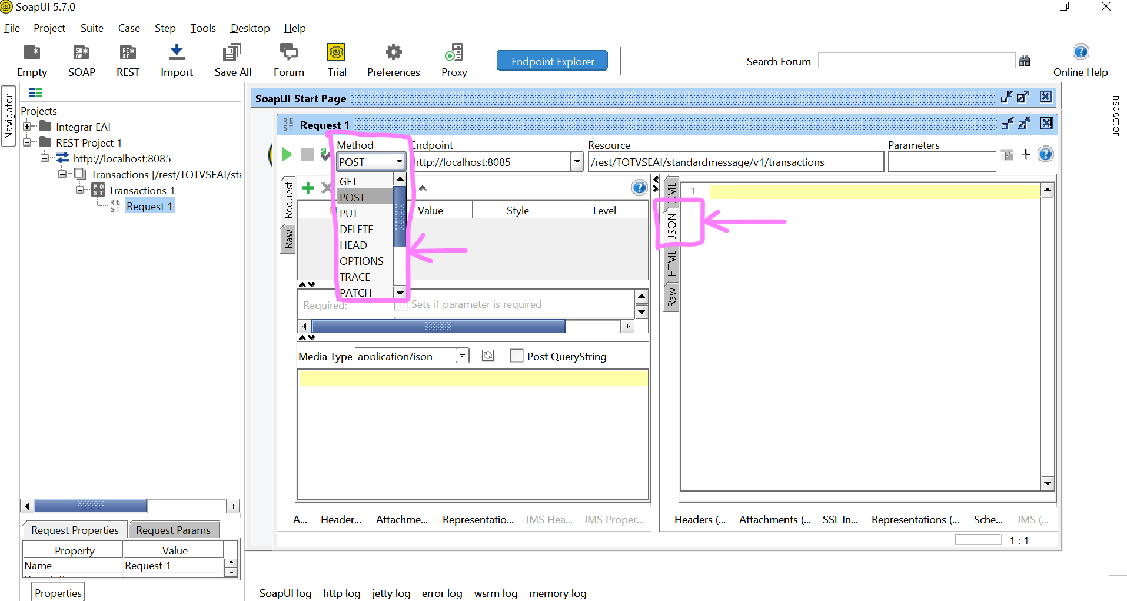Click the parameter details horizontal scrollbar thumb
This screenshot has height=601, width=1127.
click(x=438, y=326)
